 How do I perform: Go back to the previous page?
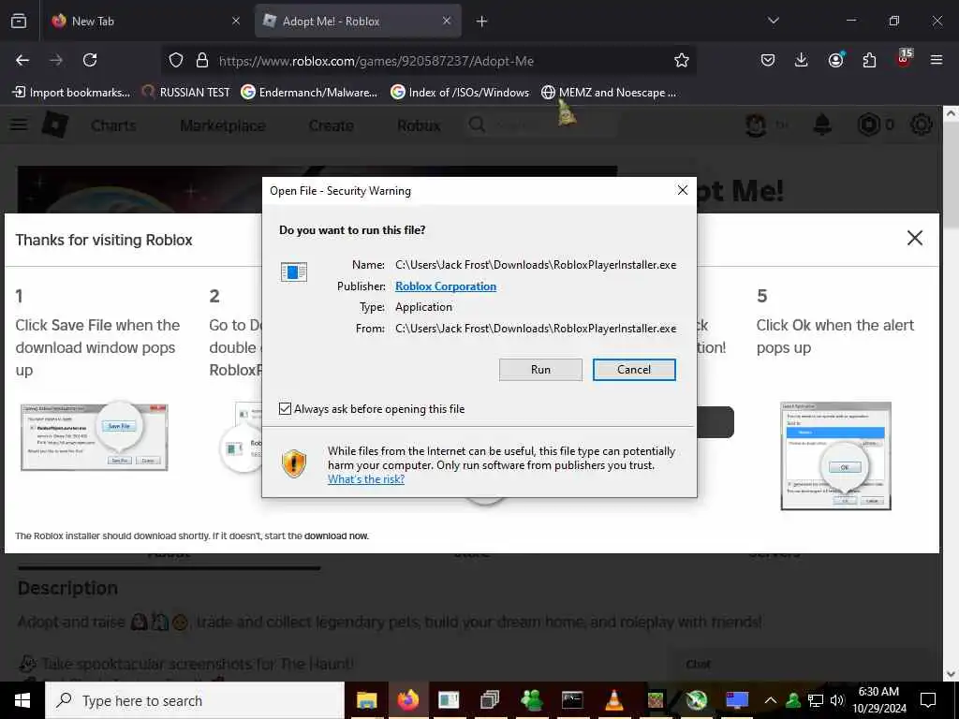(x=22, y=60)
